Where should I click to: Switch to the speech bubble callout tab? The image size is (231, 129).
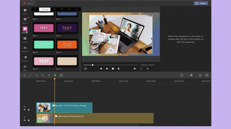coord(54,9)
